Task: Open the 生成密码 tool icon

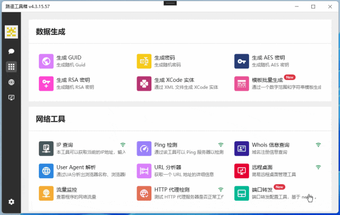Action: click(x=144, y=62)
